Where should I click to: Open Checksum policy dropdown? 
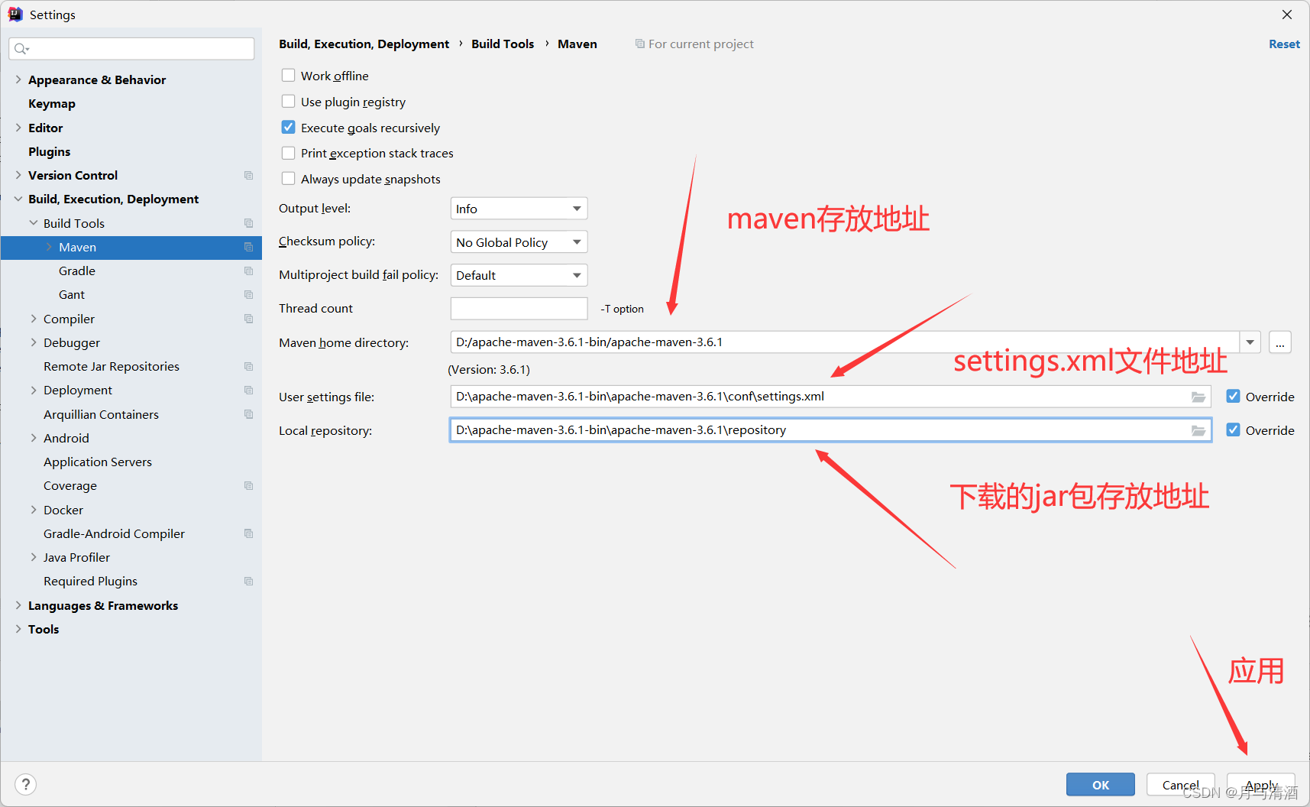[x=519, y=242]
